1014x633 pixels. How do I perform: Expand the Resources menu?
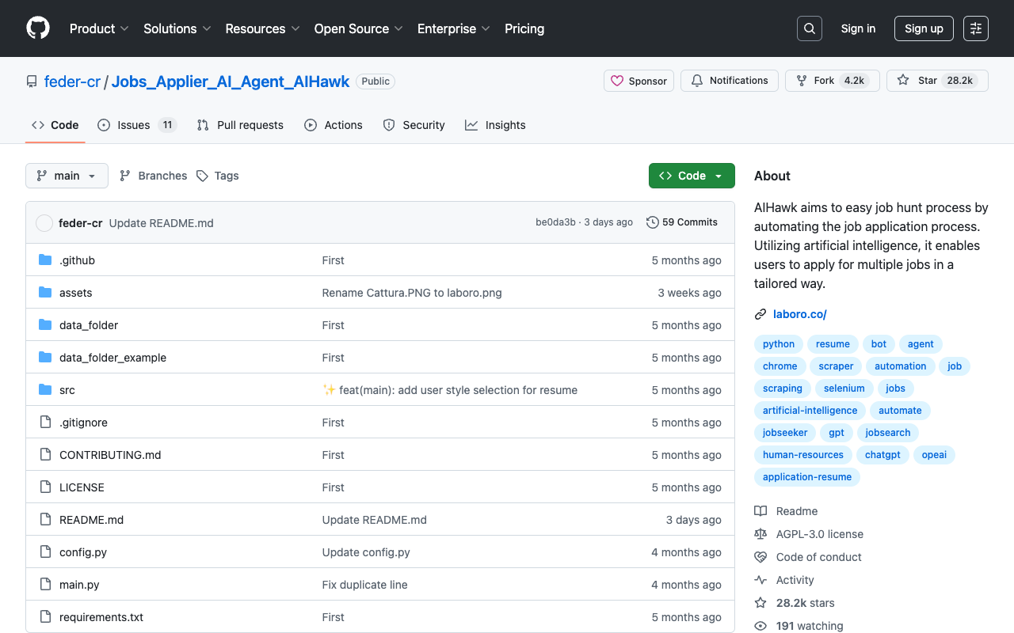[262, 28]
